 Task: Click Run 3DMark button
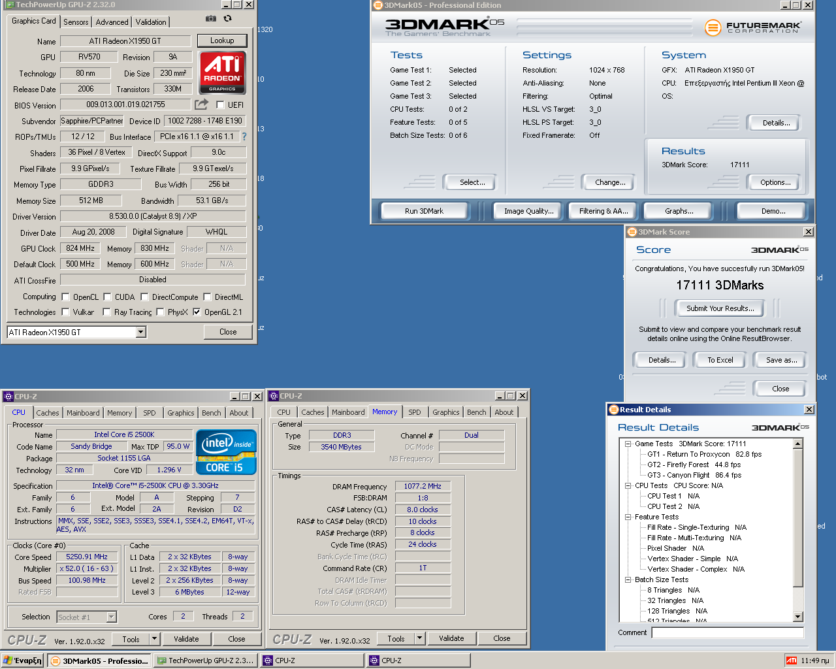424,211
